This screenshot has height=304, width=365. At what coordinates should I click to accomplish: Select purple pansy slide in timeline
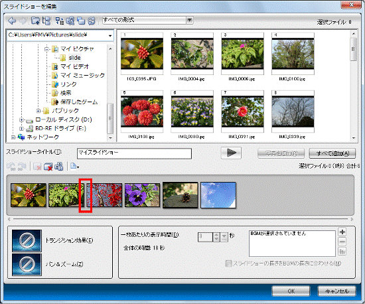(142, 195)
